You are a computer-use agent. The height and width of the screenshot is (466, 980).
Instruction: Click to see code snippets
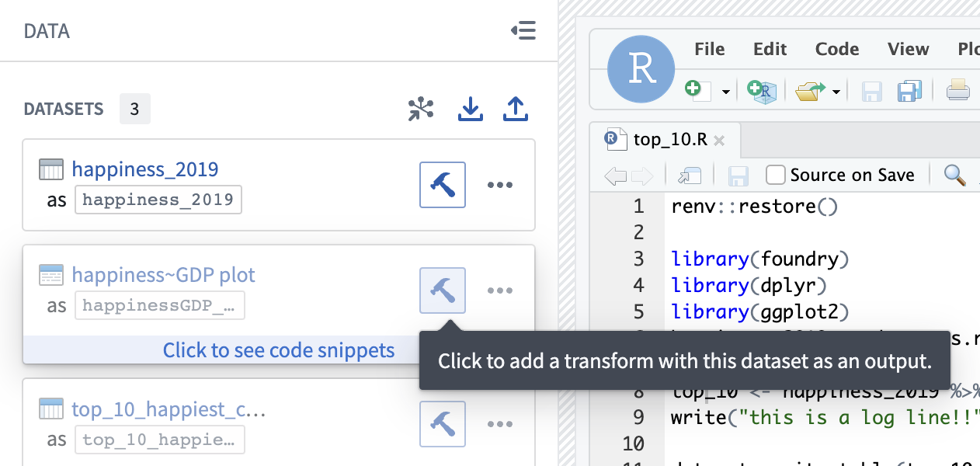click(279, 350)
